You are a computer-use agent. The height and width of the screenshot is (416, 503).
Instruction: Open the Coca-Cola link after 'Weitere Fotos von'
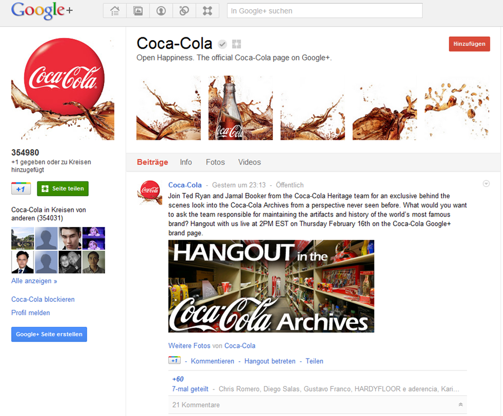click(x=240, y=346)
